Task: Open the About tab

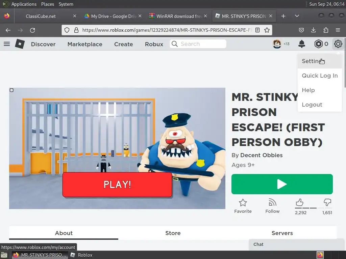Action: coord(64,233)
